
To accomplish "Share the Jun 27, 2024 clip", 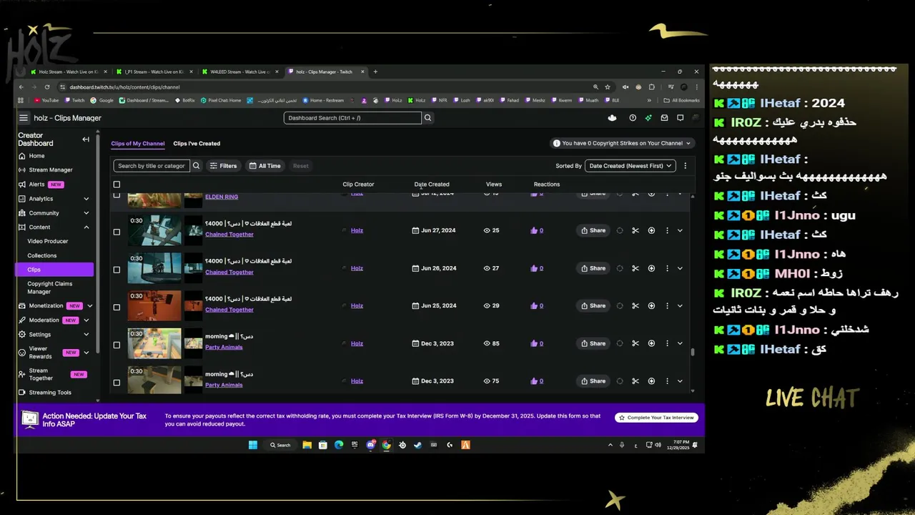I will pyautogui.click(x=593, y=230).
